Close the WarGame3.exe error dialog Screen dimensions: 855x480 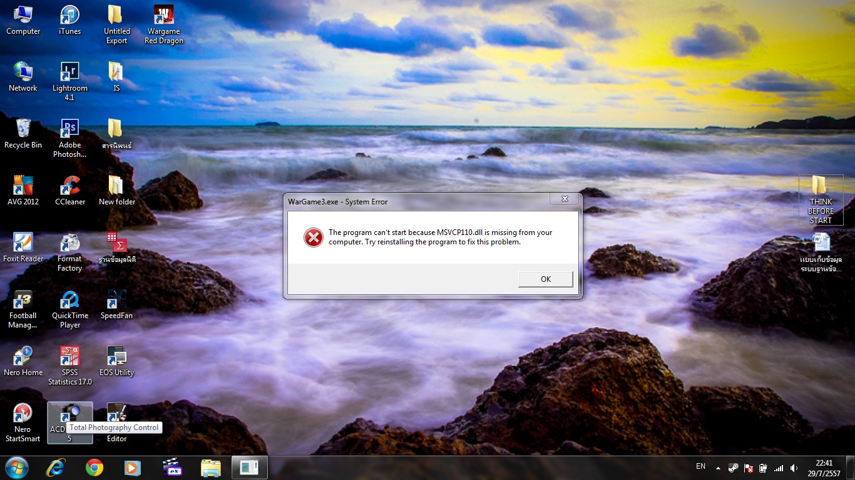tap(564, 199)
